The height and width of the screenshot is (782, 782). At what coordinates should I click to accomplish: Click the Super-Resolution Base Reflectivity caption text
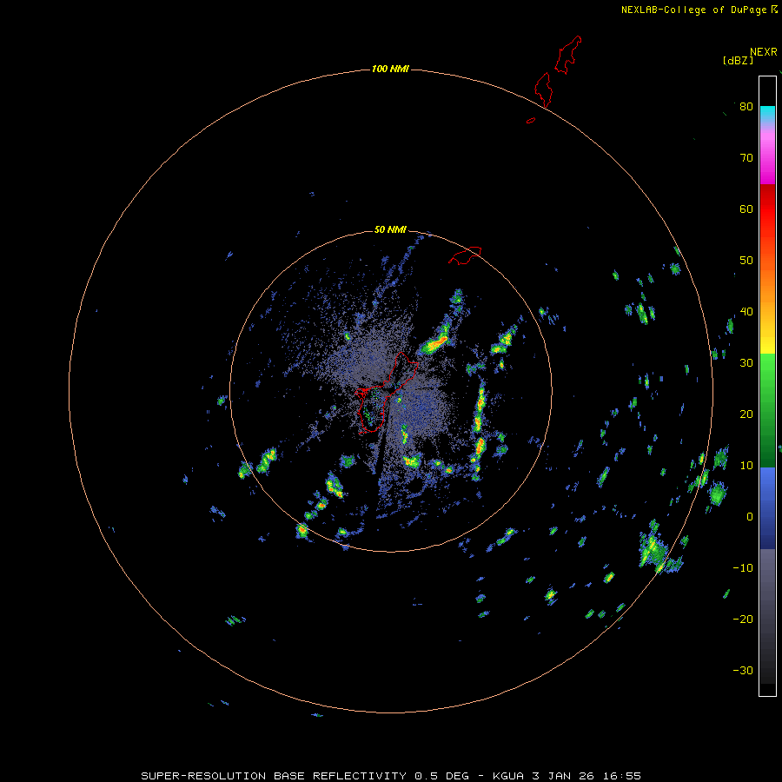[272, 776]
